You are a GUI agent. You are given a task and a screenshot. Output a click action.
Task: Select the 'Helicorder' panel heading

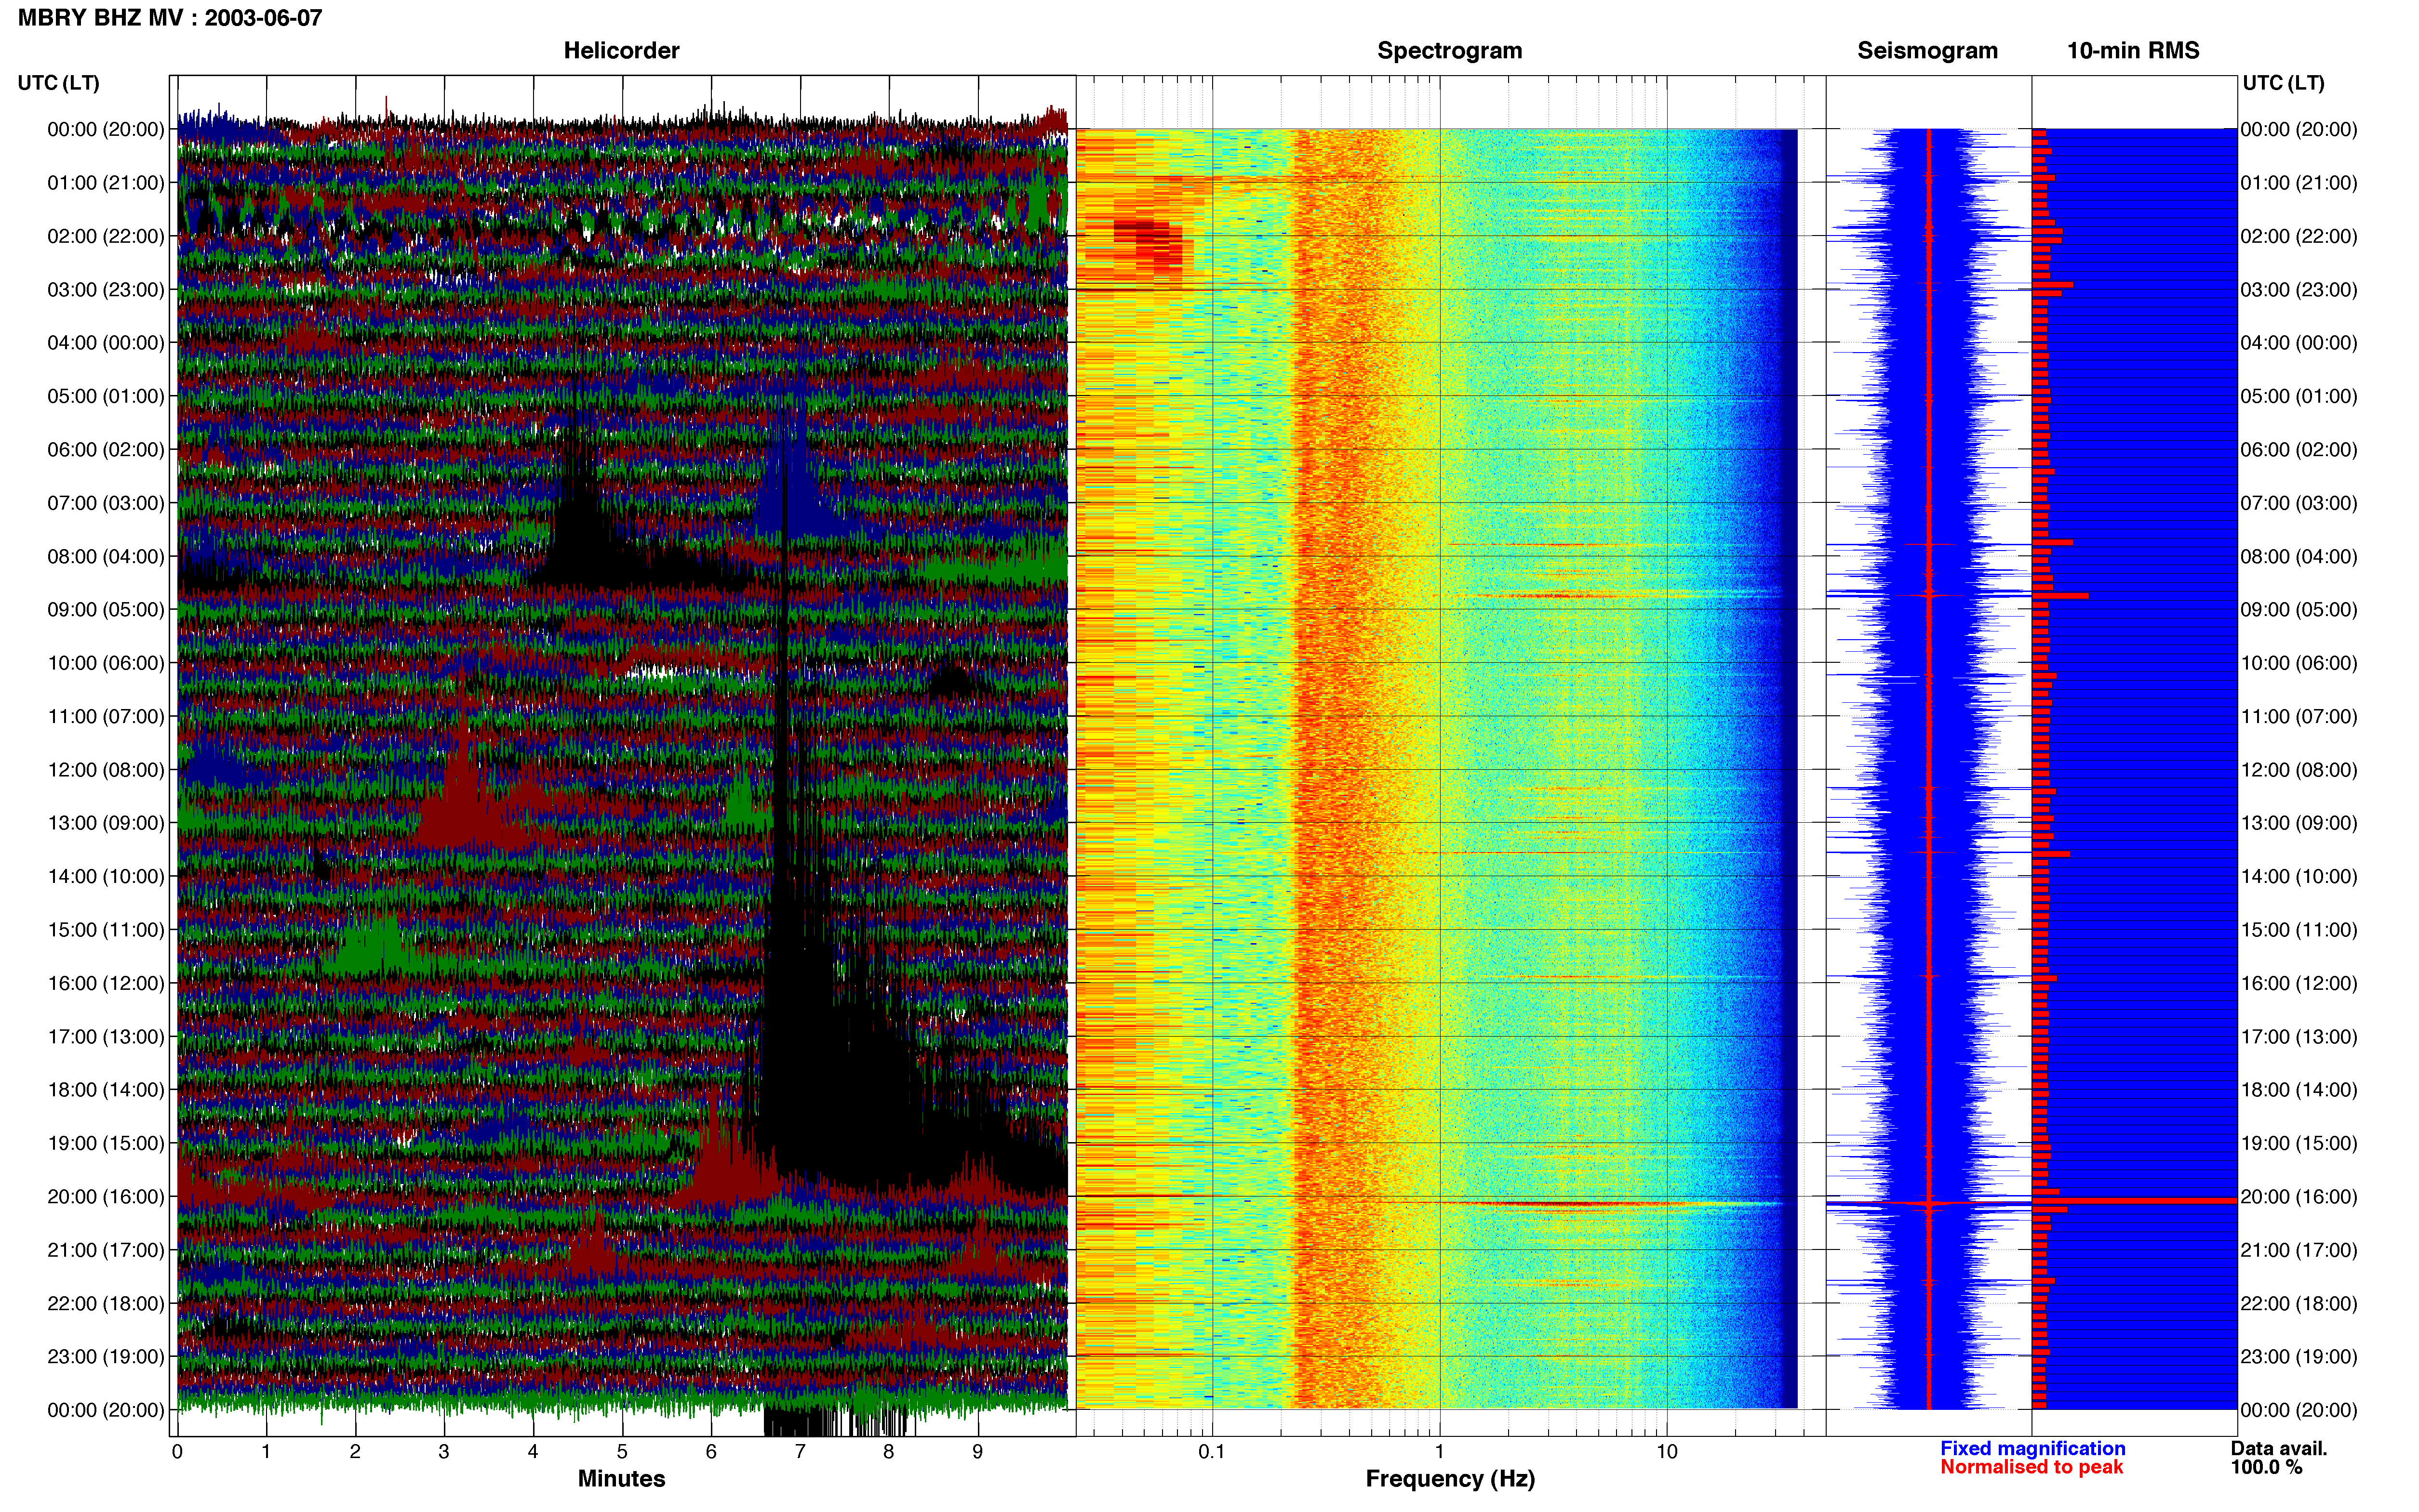tap(621, 51)
